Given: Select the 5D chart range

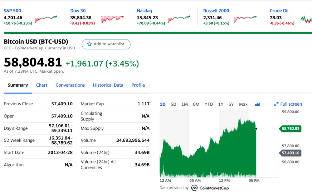Looking at the screenshot, I should click(173, 104).
